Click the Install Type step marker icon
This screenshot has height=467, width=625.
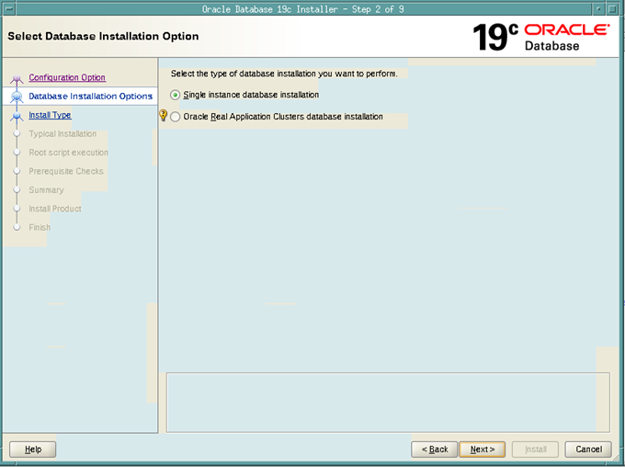[x=17, y=116]
